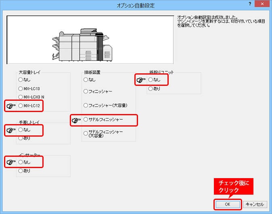Select 'あり' for インサーター
Screen dimensions: 272x214
[x=21, y=170]
